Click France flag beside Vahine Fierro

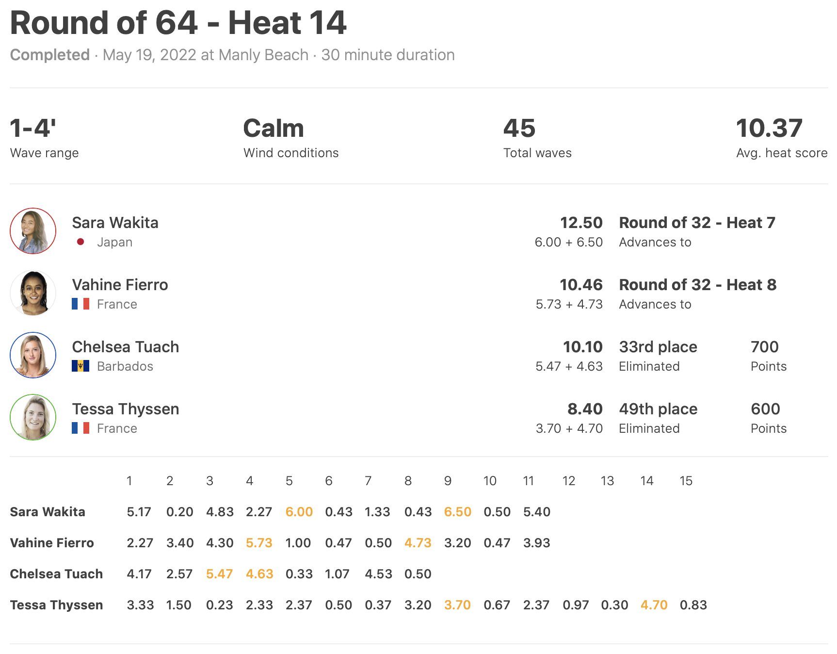(x=80, y=304)
